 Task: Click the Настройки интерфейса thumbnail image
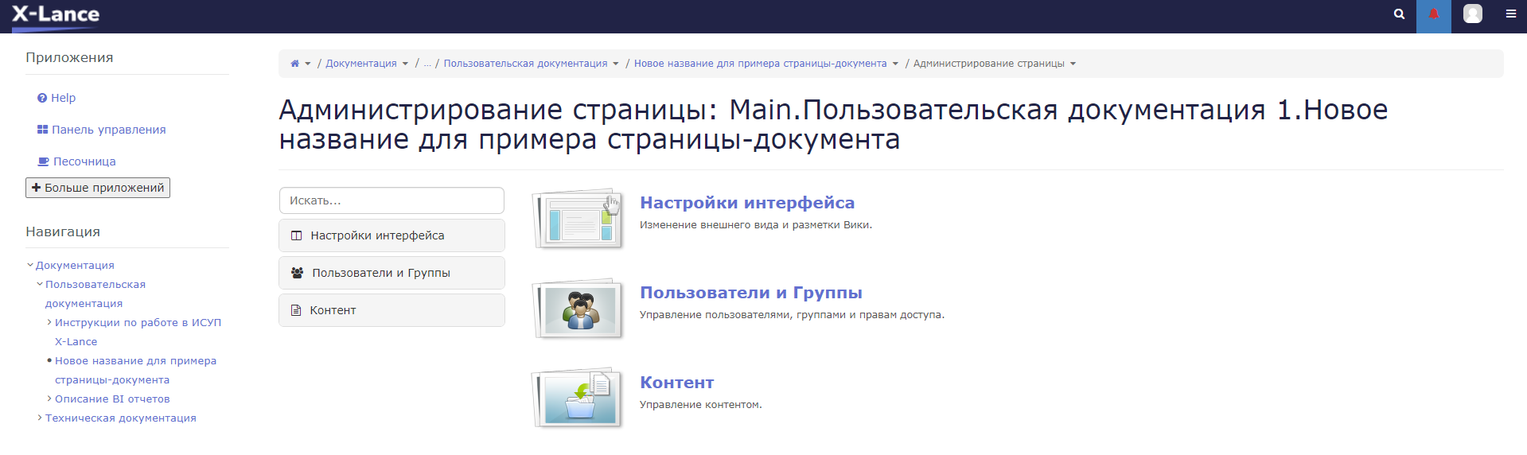coord(578,220)
